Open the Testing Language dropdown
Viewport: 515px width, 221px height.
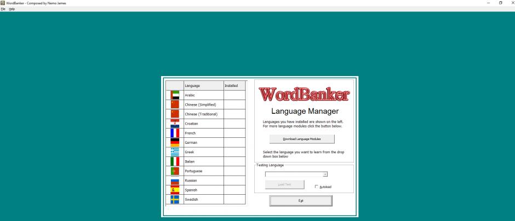pyautogui.click(x=325, y=175)
